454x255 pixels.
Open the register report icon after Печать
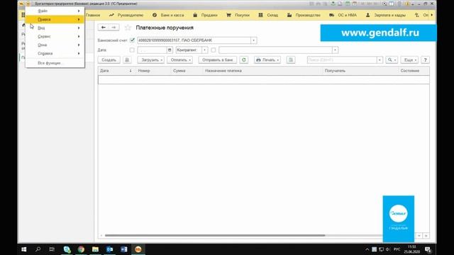291,59
